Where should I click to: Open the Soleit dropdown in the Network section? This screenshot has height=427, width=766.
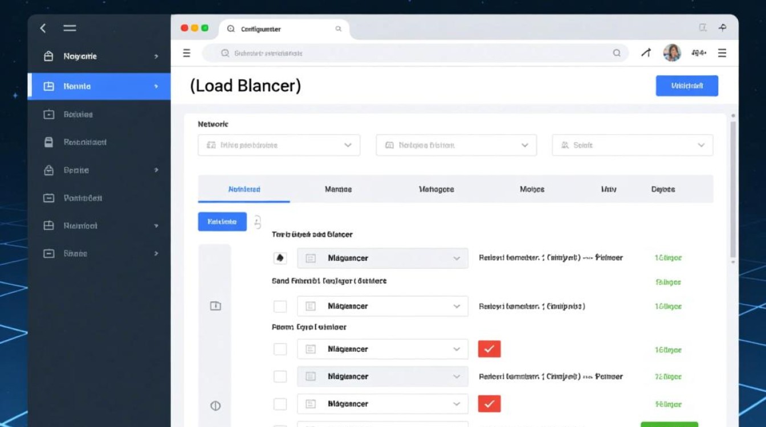[x=632, y=145]
